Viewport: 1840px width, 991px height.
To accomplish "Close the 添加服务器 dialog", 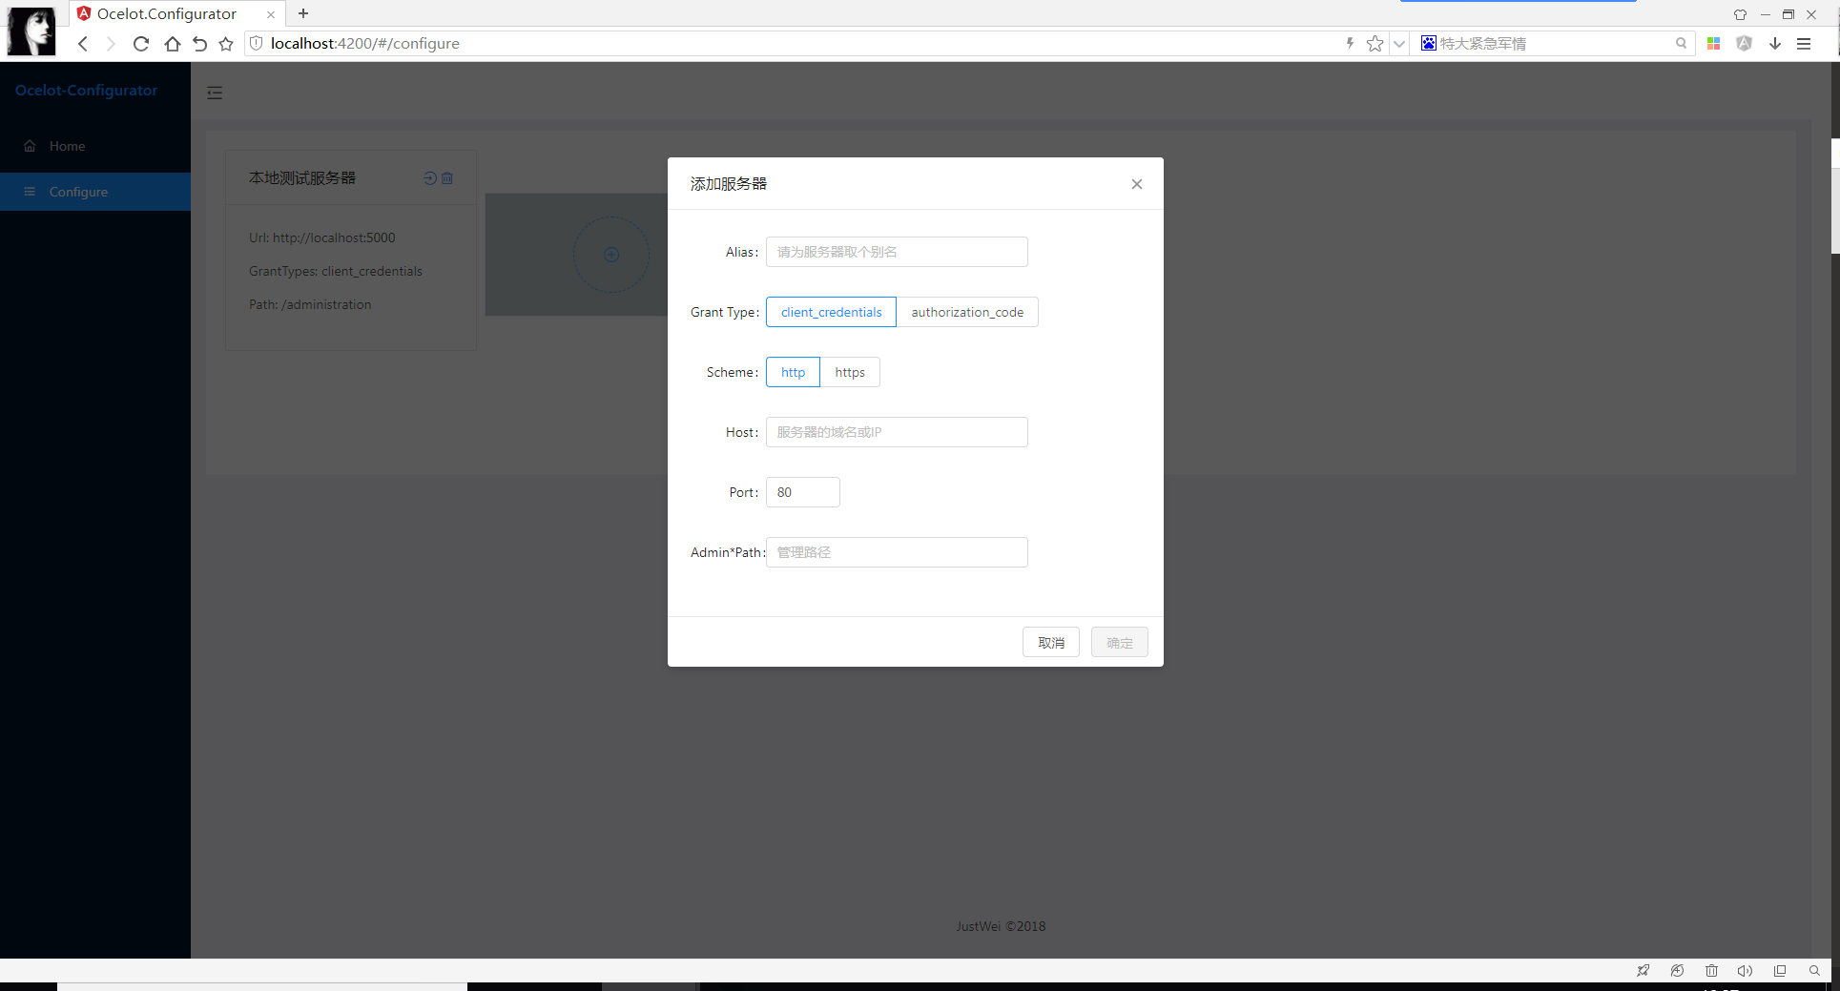I will point(1136,184).
